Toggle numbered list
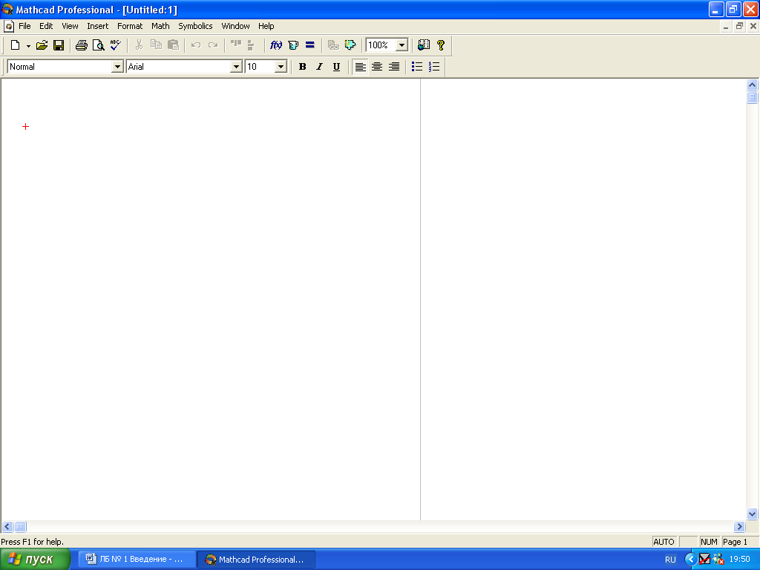This screenshot has width=760, height=570. (x=434, y=67)
